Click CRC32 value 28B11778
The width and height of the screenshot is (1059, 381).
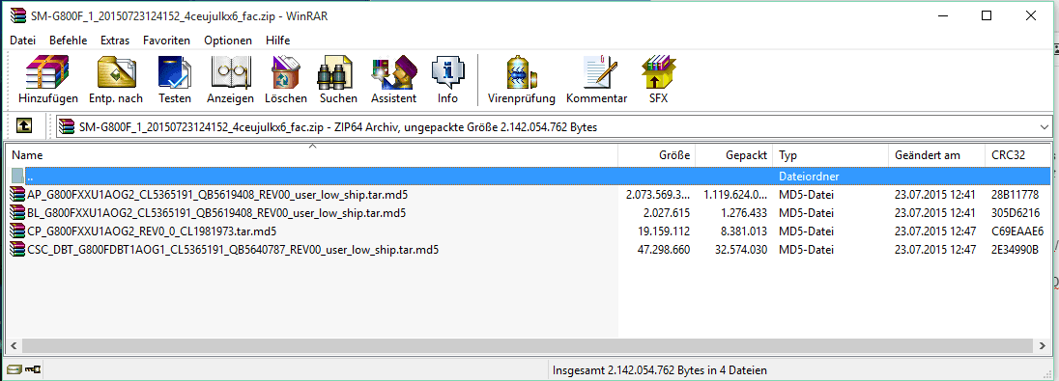point(1016,195)
